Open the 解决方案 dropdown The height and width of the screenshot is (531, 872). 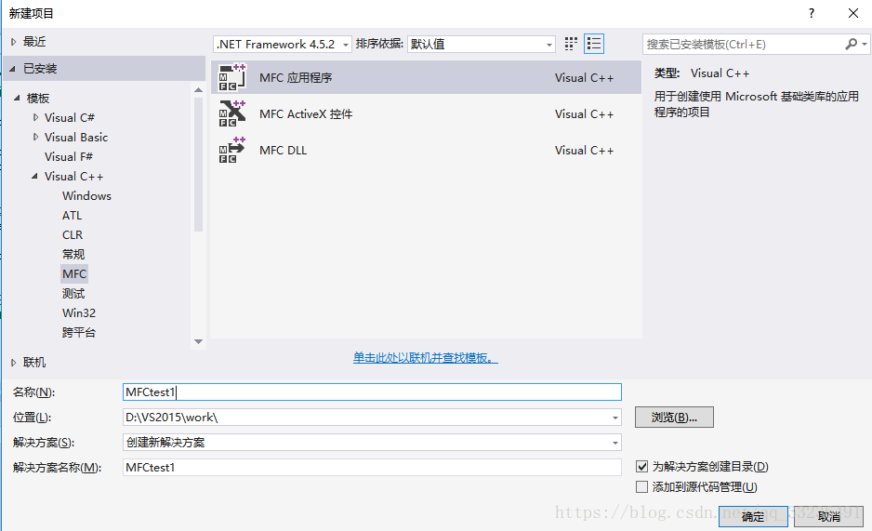coord(372,443)
